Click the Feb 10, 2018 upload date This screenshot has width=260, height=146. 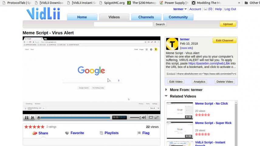(x=189, y=43)
